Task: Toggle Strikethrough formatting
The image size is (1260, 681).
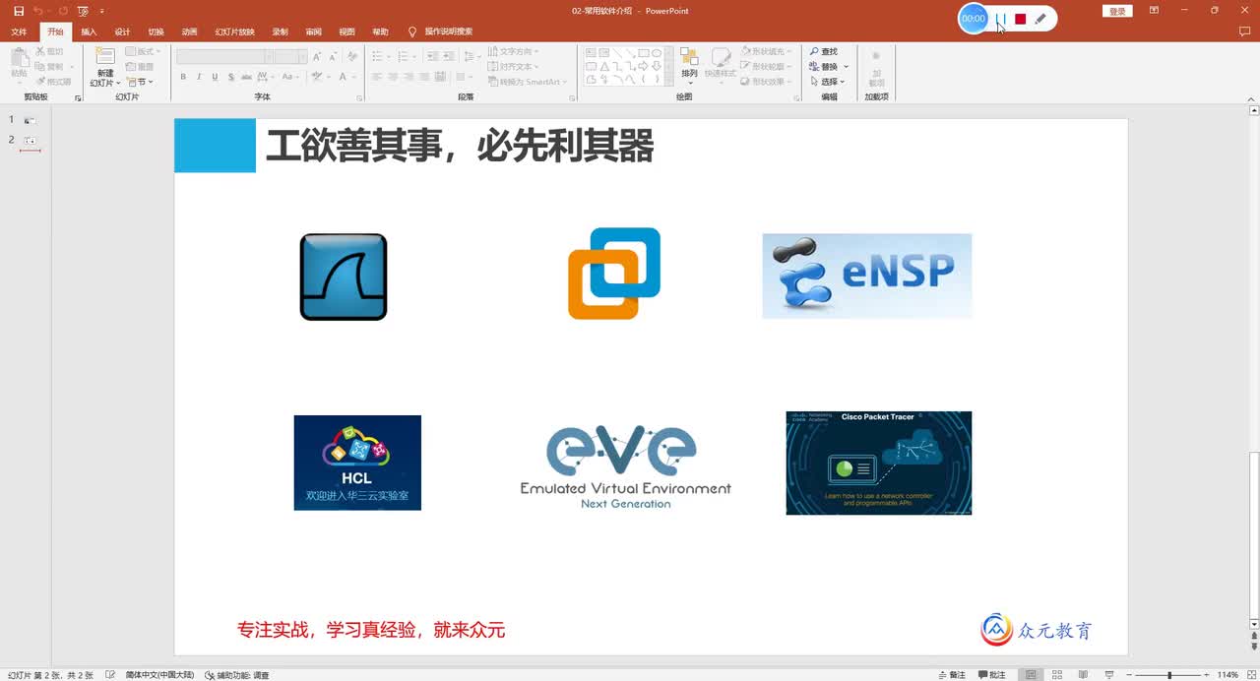Action: coord(245,76)
